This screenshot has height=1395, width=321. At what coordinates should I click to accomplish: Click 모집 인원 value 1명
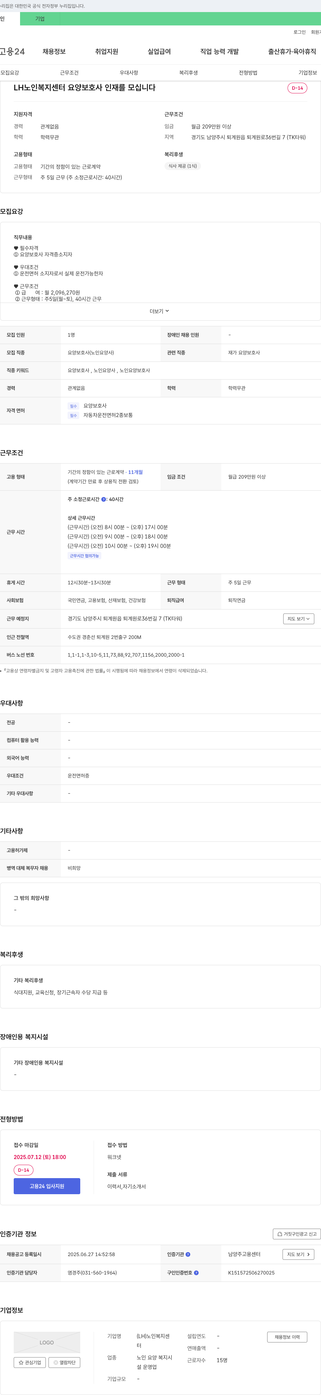[72, 335]
